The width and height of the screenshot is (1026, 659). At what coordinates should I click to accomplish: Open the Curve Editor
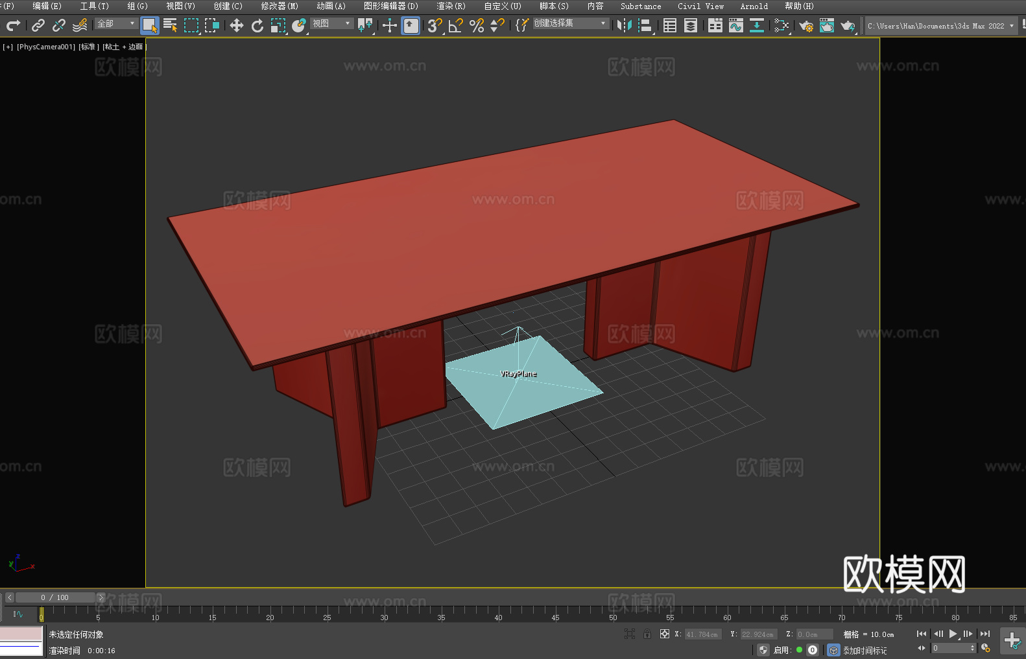click(x=736, y=25)
